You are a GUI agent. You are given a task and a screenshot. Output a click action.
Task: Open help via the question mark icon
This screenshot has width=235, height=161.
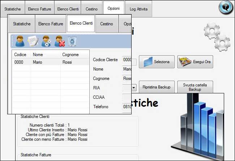pos(226,7)
